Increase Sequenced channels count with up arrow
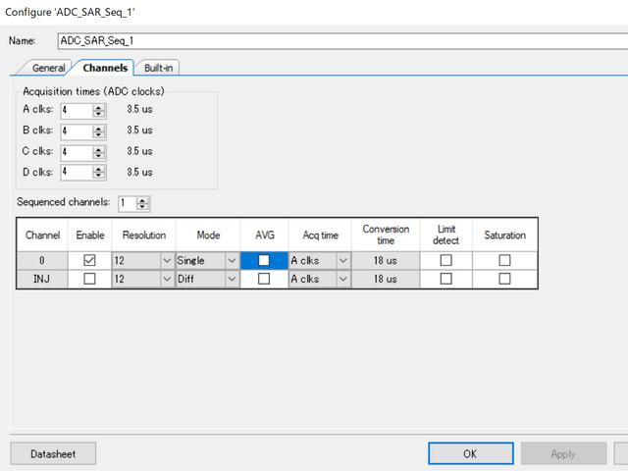The image size is (628, 471). [x=143, y=200]
